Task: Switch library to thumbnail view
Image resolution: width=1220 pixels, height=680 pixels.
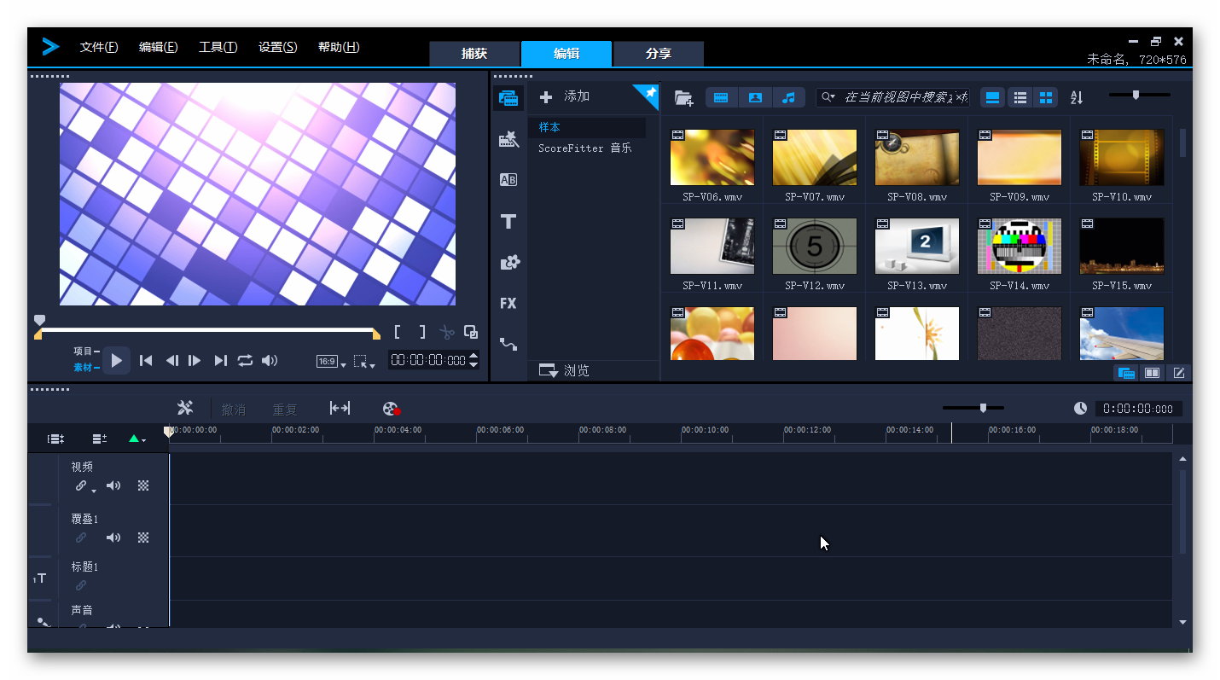Action: tap(1045, 97)
